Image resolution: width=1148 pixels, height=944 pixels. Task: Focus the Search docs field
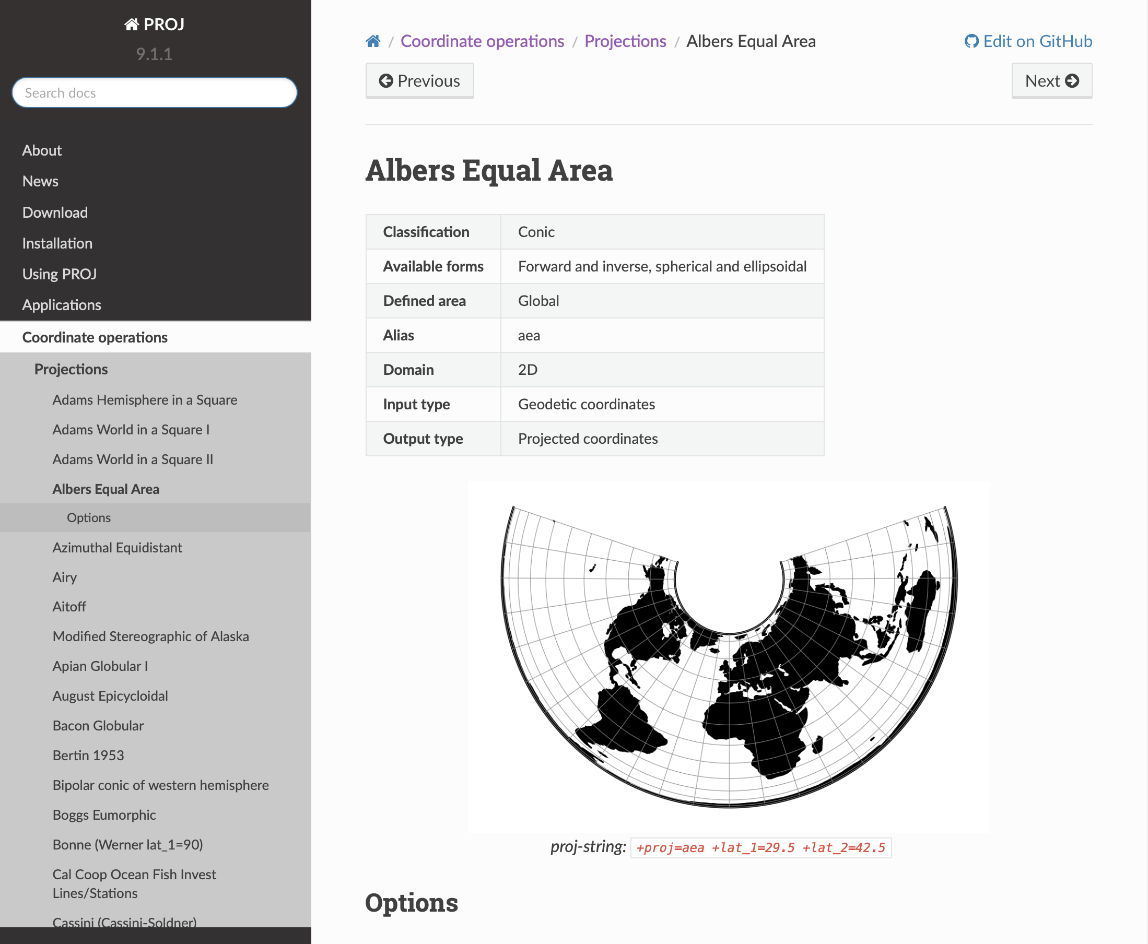click(x=155, y=92)
